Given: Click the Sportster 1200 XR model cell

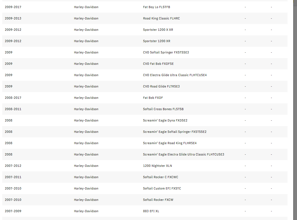Looking at the screenshot, I should [156, 41].
